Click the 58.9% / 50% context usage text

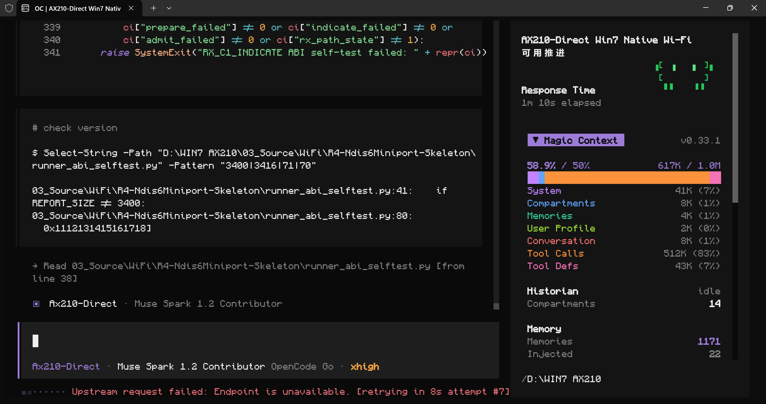coord(558,165)
